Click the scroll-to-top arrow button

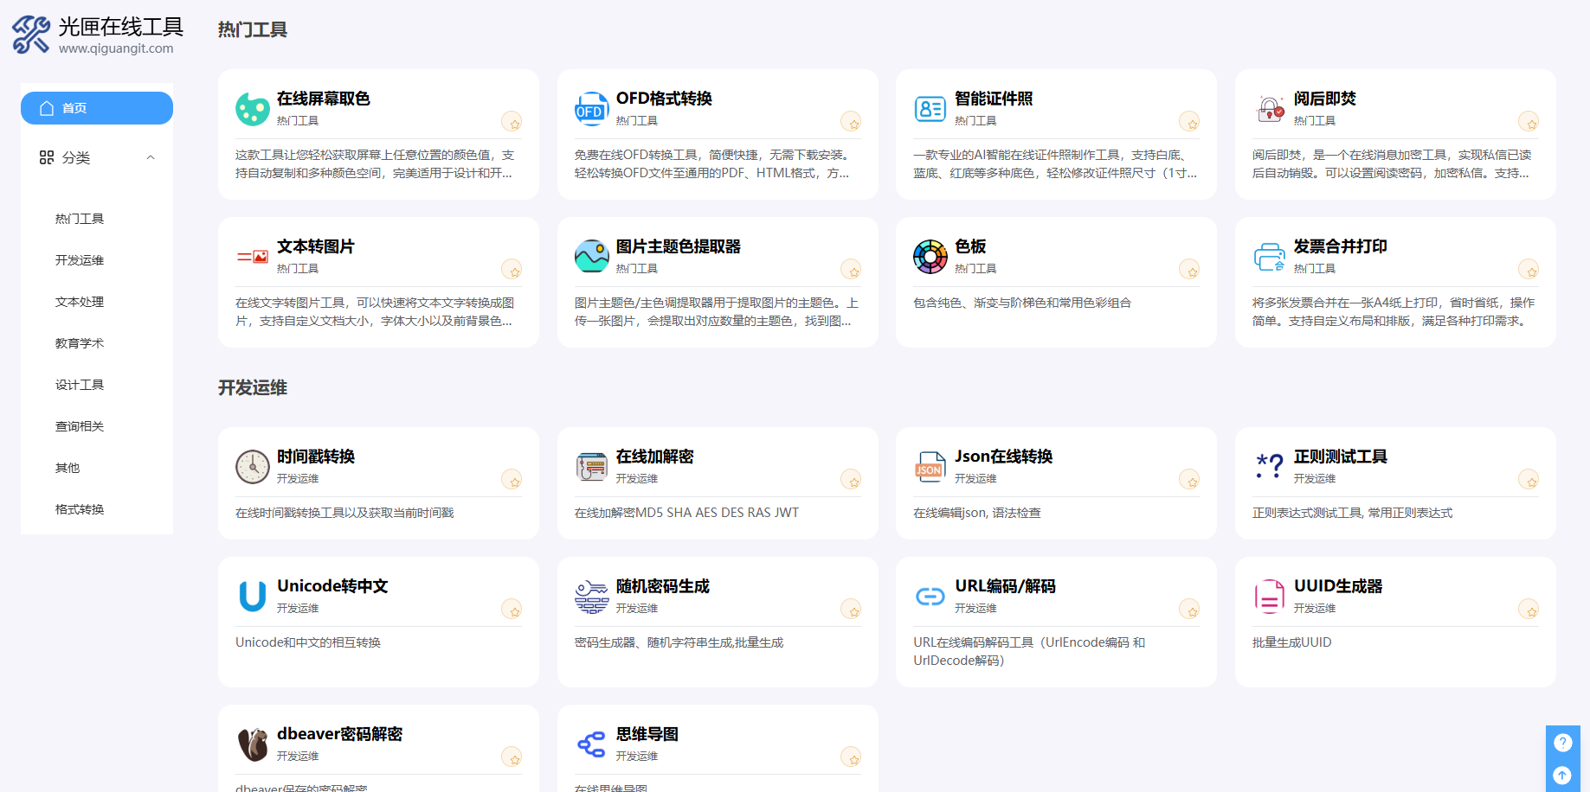tap(1562, 775)
